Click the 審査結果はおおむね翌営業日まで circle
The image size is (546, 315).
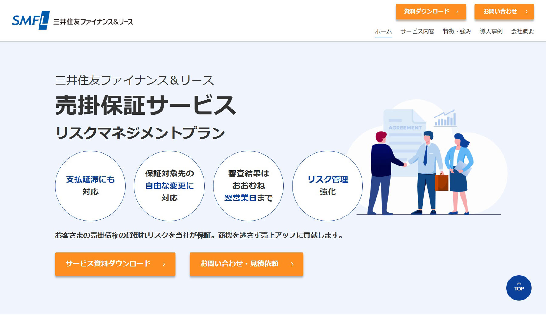(248, 186)
